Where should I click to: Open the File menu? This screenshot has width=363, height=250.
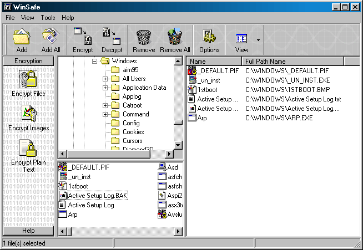tap(10, 18)
